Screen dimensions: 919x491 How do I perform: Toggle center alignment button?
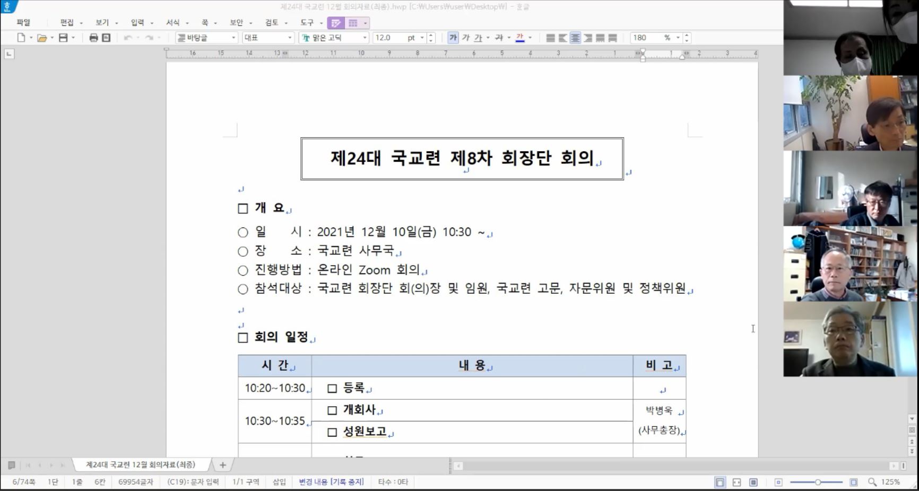point(575,38)
